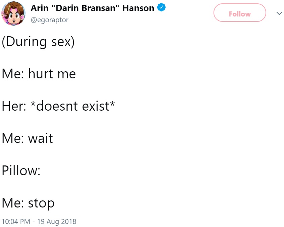Select the "Me: stop" final line
Screen dimensions: 284x227
(28, 203)
